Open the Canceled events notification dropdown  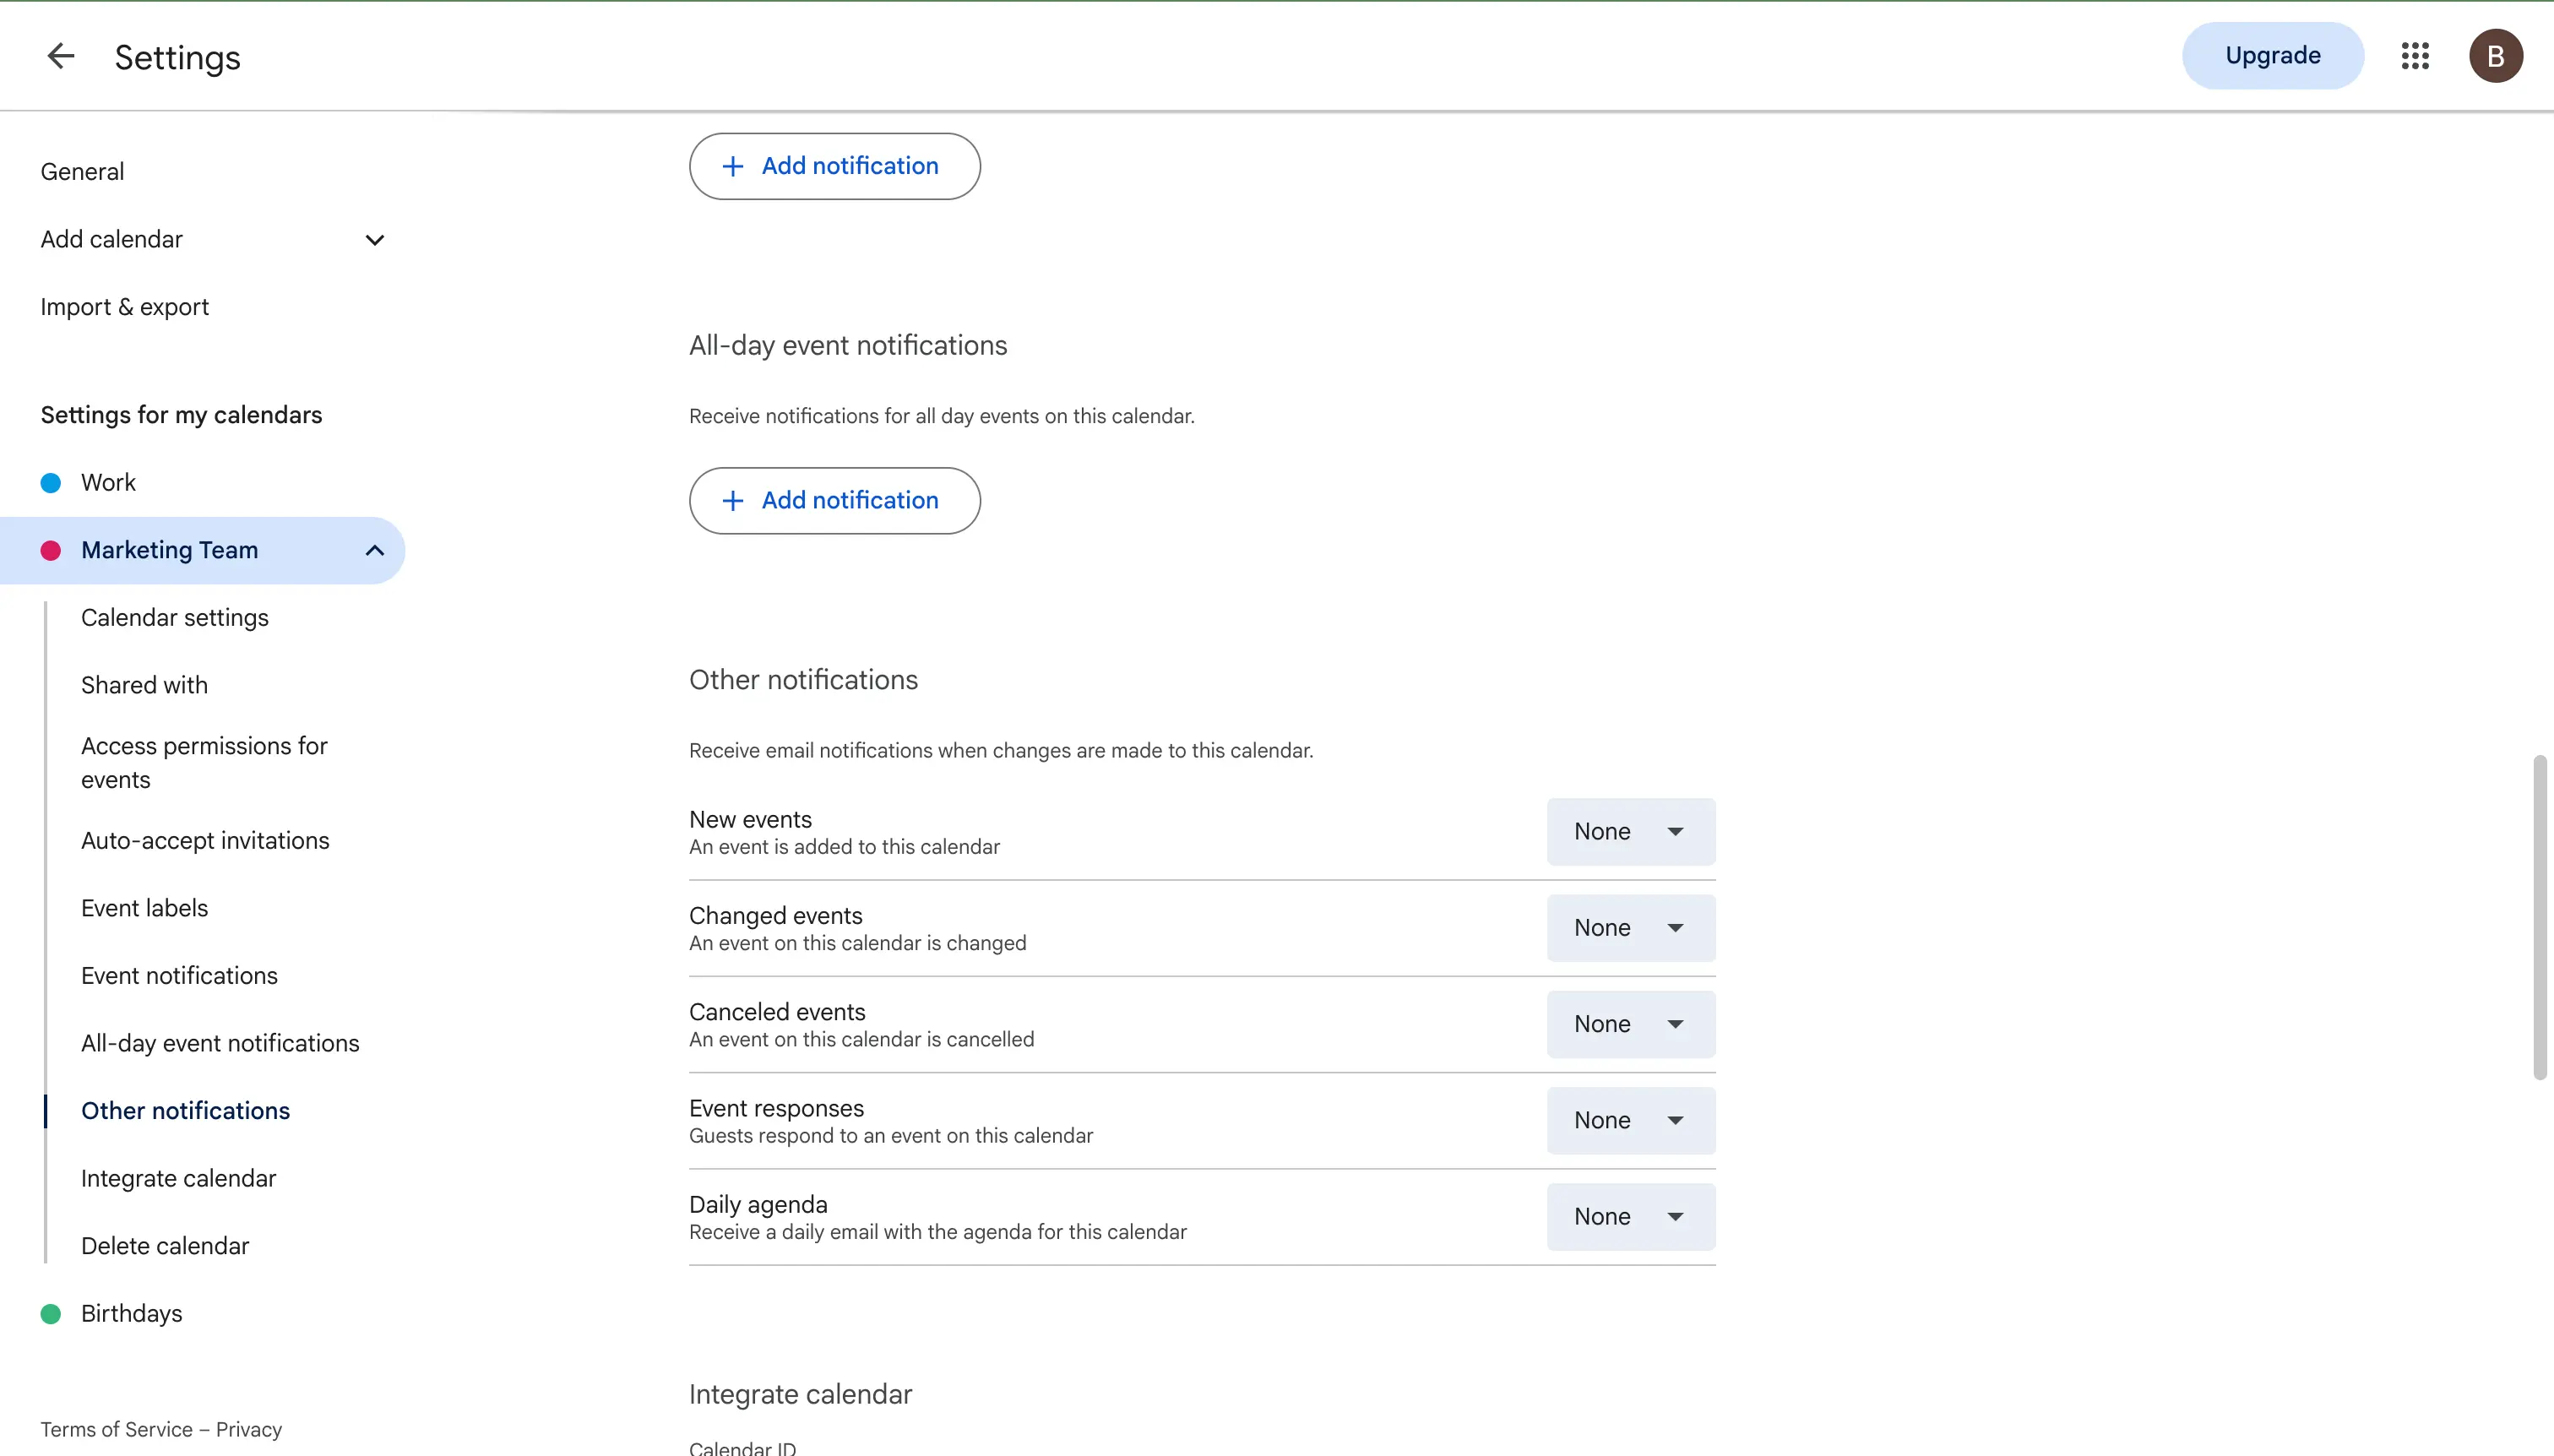tap(1631, 1024)
